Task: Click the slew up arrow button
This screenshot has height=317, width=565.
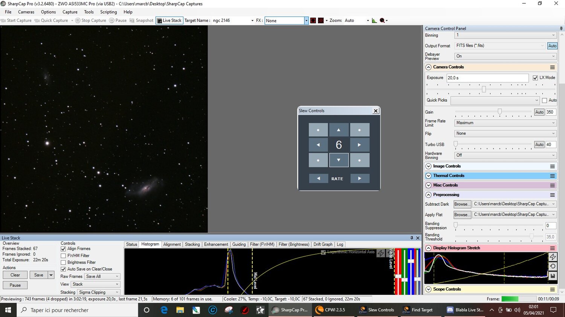Action: pos(338,130)
